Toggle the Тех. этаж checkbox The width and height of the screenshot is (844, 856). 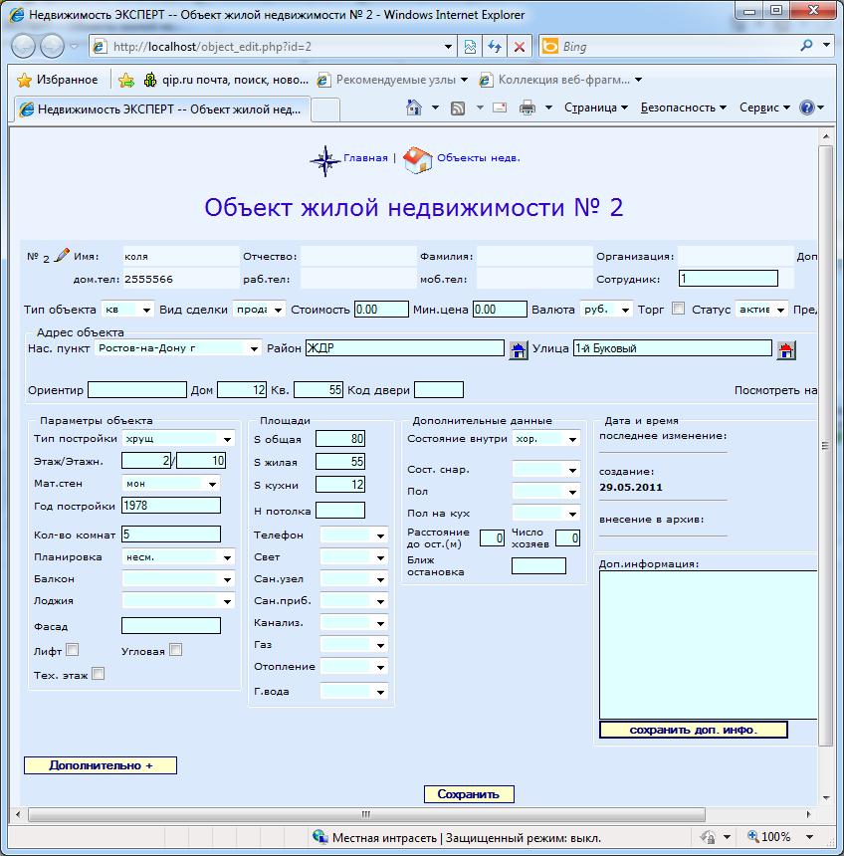coord(99,674)
